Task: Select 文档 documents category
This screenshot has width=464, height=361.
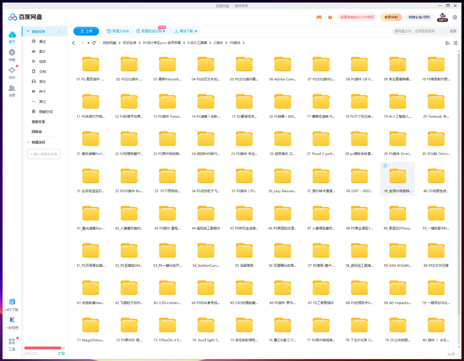Action: (42, 72)
